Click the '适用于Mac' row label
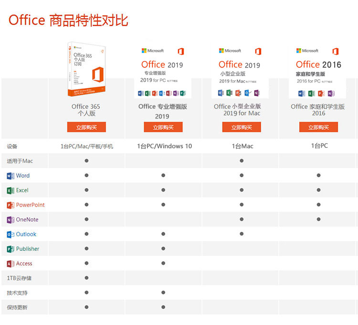This screenshot has height=325, width=358. (20, 161)
